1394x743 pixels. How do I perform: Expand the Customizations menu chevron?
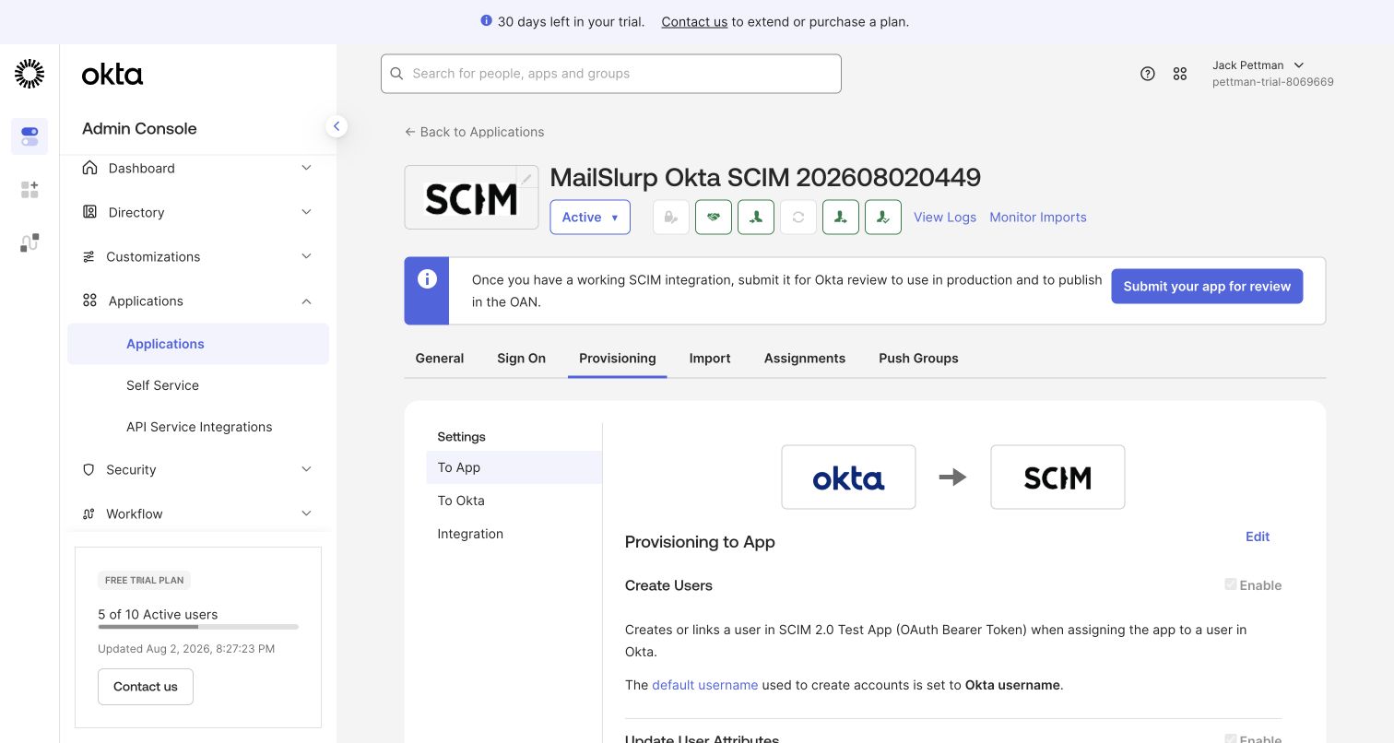[307, 256]
